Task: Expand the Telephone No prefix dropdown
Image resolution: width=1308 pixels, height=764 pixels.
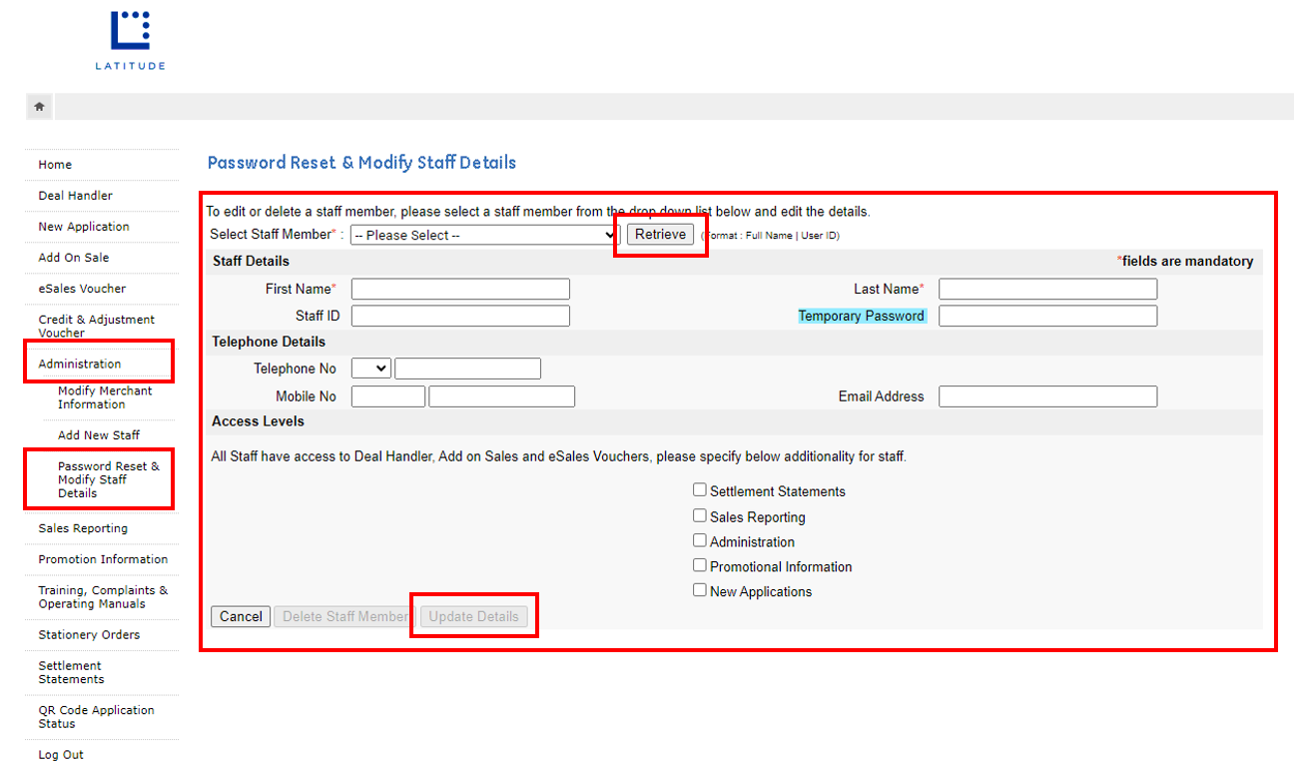Action: coord(370,369)
